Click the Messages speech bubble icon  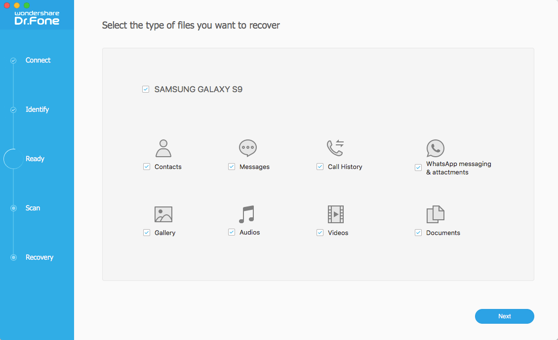(x=248, y=148)
